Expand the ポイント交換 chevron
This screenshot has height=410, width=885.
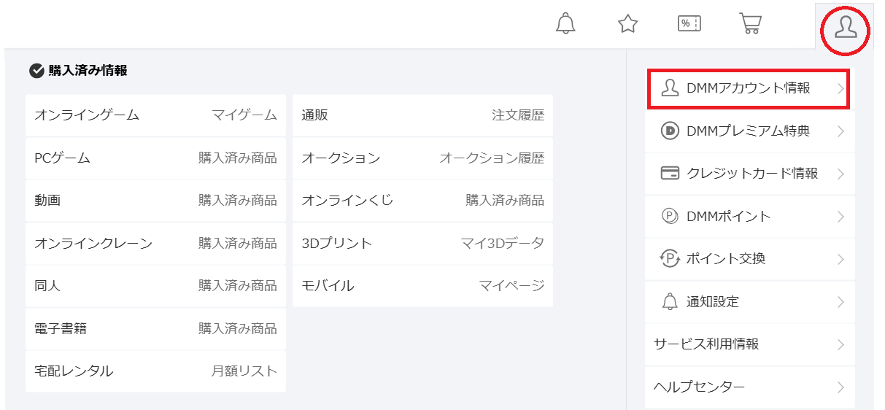[x=840, y=259]
